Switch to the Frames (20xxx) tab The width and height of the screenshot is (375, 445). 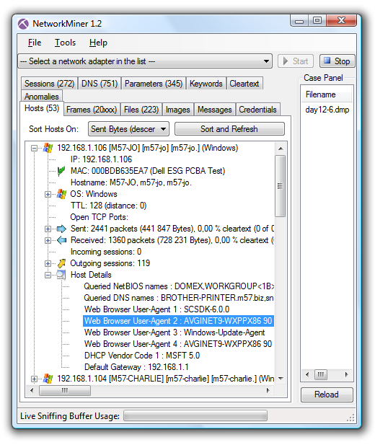(92, 110)
